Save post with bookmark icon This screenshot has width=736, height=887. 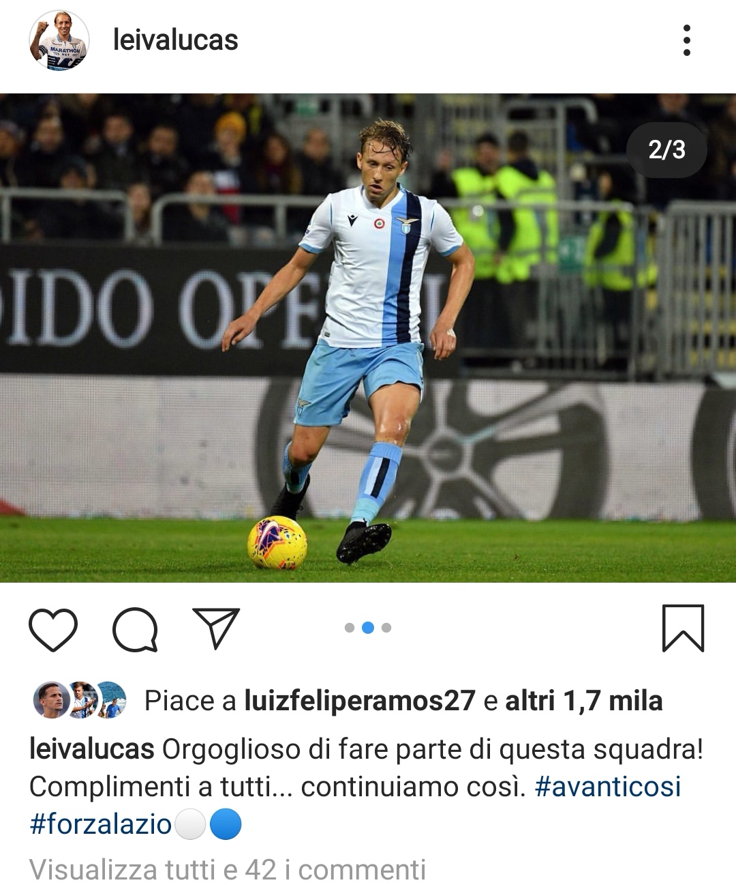(683, 628)
